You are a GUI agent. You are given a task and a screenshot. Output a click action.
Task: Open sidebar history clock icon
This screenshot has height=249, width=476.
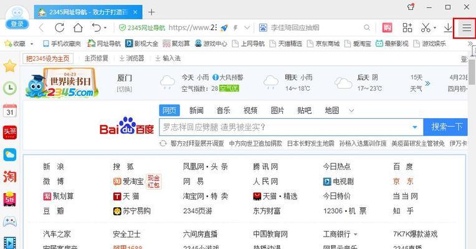(x=10, y=88)
